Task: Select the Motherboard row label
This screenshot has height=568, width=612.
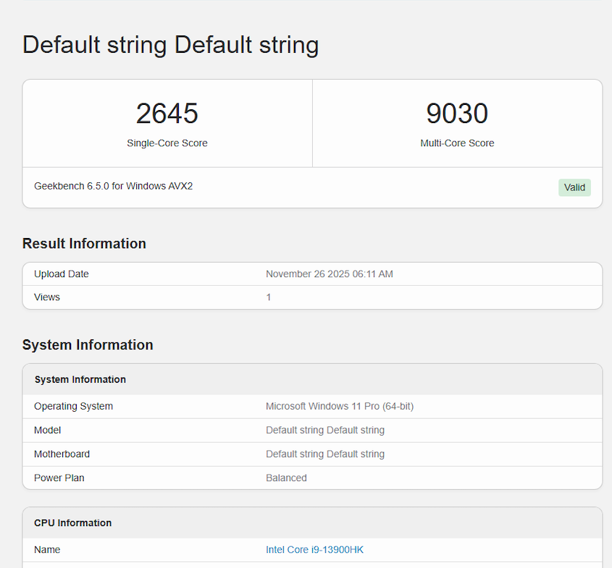Action: (x=62, y=454)
